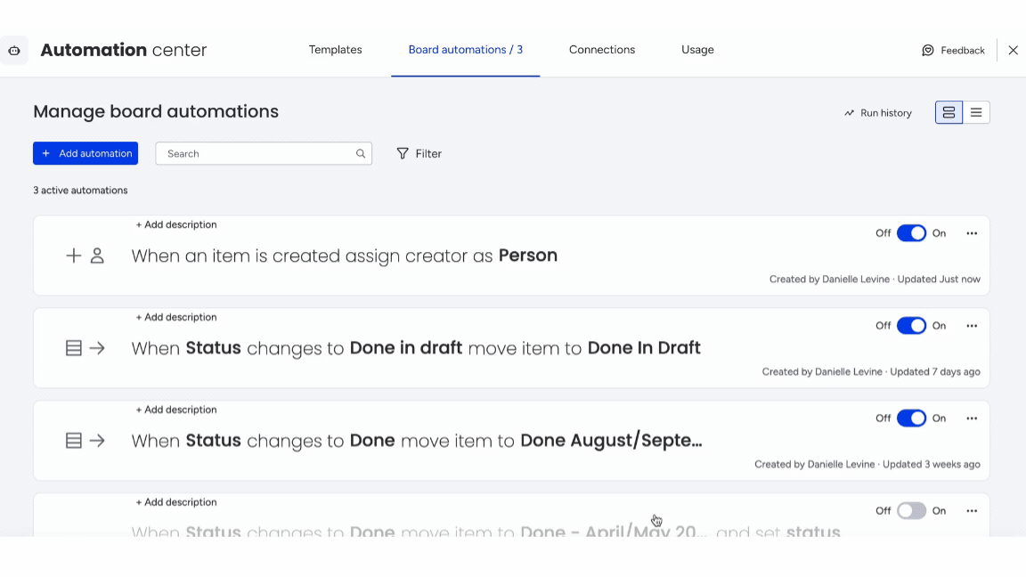Viewport: 1026px width, 577px height.
Task: Click bold Done value in August/Septe automation
Action: click(372, 441)
